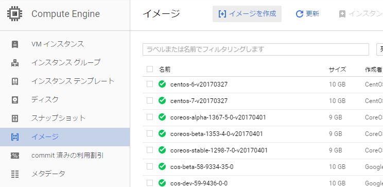Click the スナップショット sidebar icon
This screenshot has height=187, width=383.
15,118
